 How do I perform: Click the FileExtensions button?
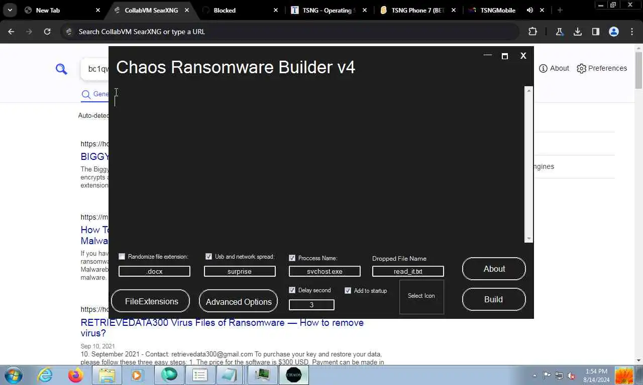151,301
